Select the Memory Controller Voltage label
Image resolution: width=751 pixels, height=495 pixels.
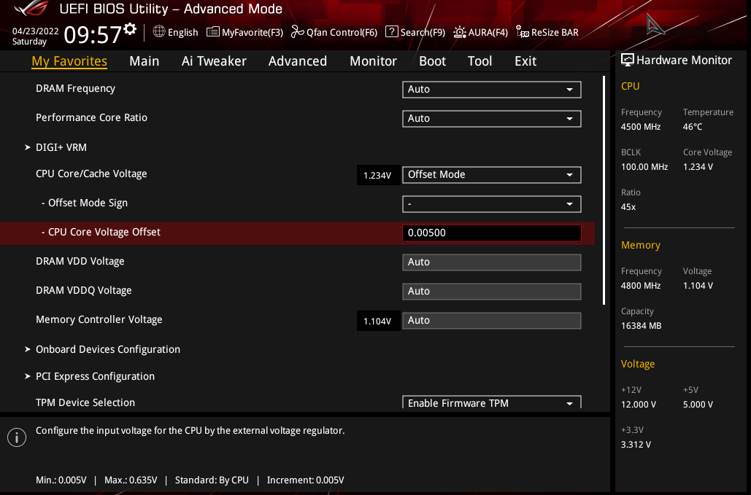pos(99,319)
